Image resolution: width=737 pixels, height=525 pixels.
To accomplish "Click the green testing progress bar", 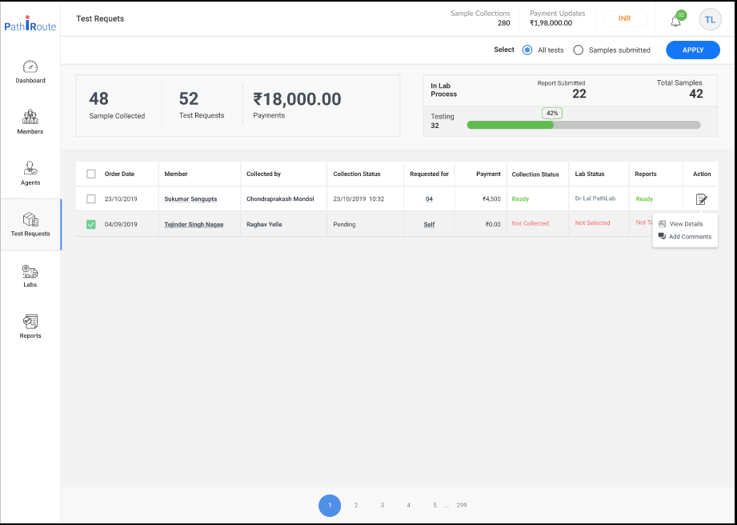I will point(510,125).
